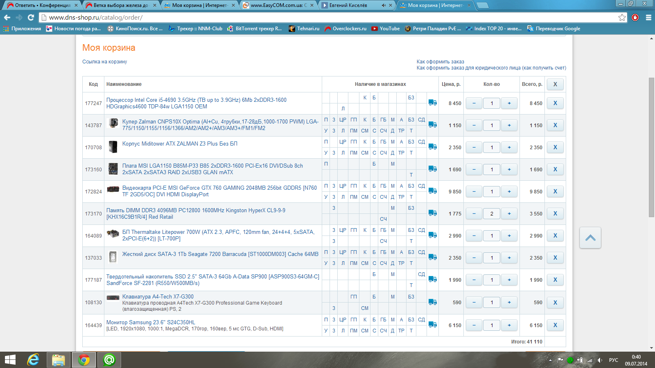Increase quantity of Thermaltake Litepower 700W PSU
The height and width of the screenshot is (368, 655).
pyautogui.click(x=509, y=236)
